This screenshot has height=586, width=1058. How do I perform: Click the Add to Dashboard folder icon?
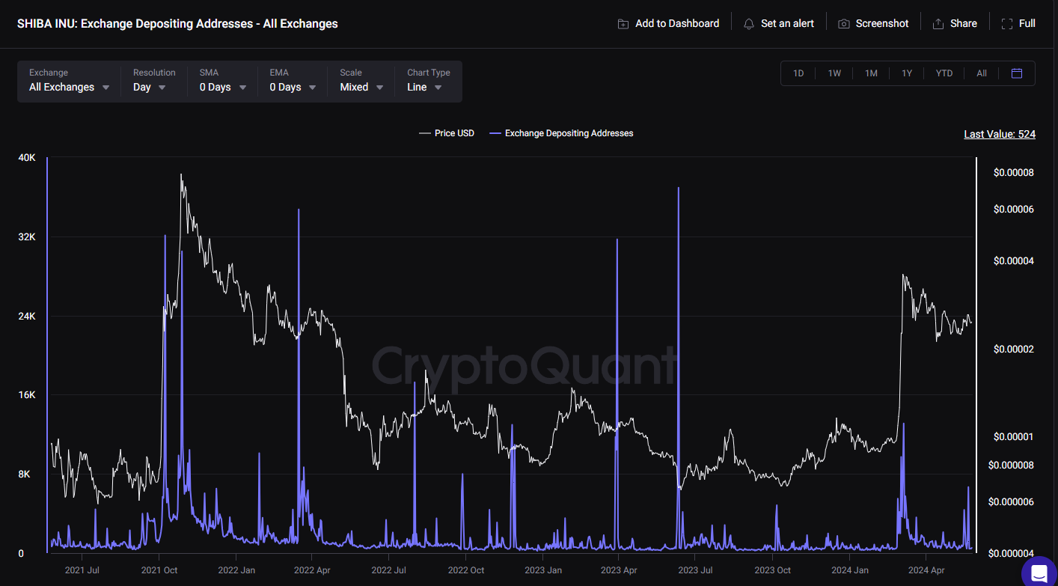(623, 24)
